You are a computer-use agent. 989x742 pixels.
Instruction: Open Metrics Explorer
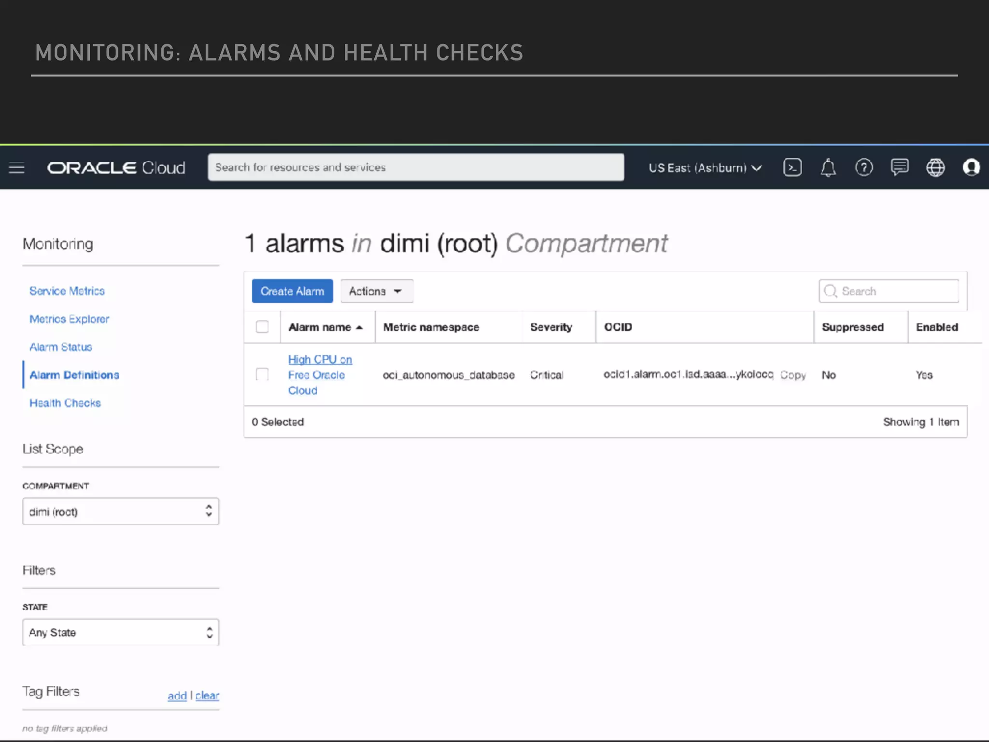(70, 319)
